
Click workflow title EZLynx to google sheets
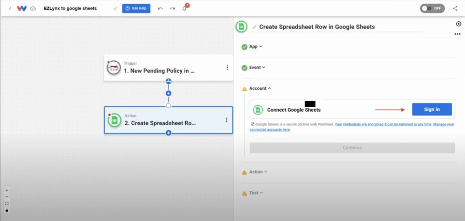(70, 8)
